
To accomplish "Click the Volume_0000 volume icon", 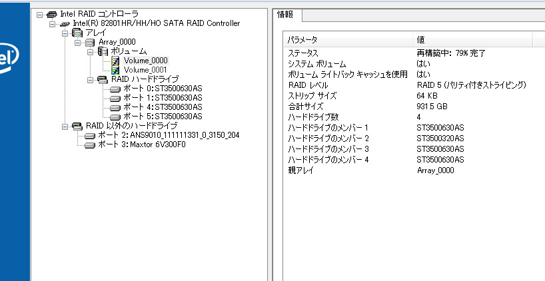I will (115, 61).
